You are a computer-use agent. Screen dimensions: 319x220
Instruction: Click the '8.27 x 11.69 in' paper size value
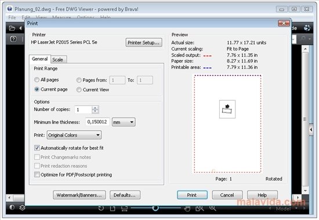click(242, 61)
